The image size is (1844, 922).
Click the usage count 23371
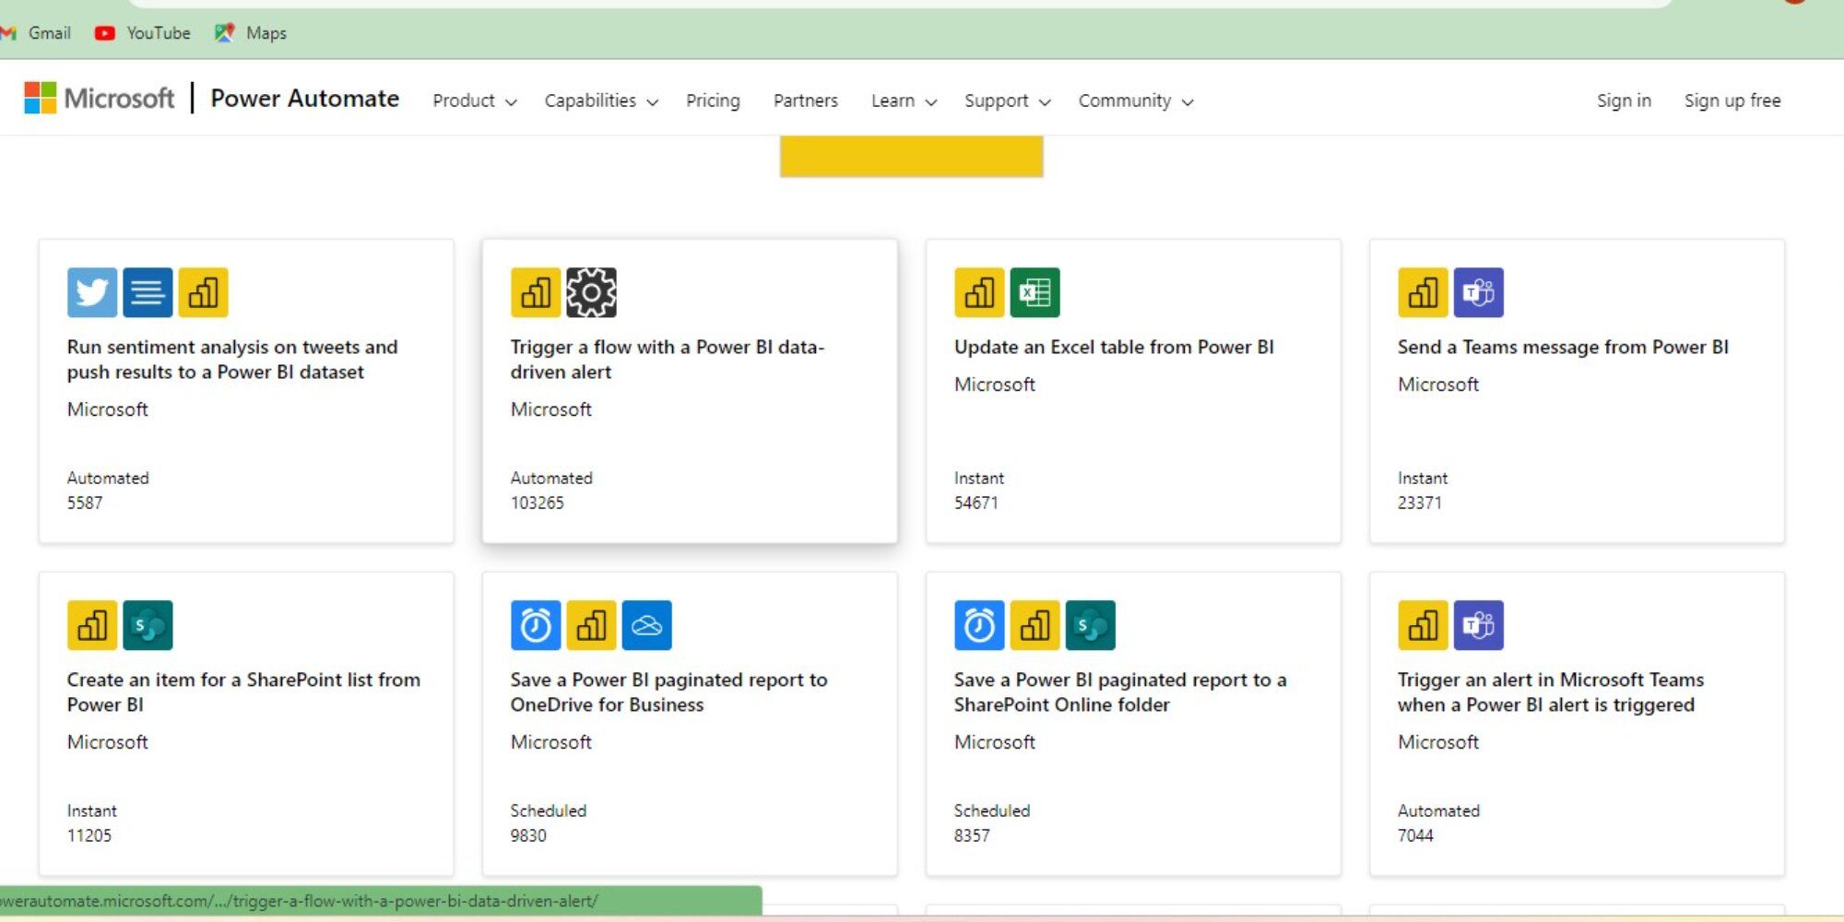(x=1420, y=503)
